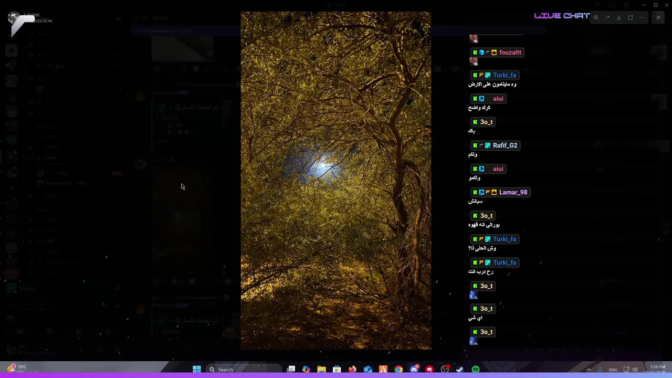This screenshot has height=378, width=672.
Task: Launch Firefox from the taskbar
Action: pos(352,370)
